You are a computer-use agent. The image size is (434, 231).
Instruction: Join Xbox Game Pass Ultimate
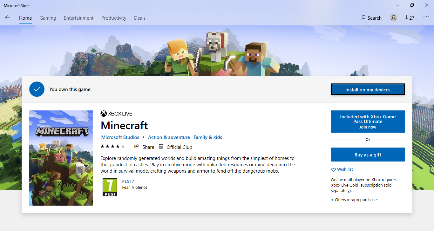(368, 122)
